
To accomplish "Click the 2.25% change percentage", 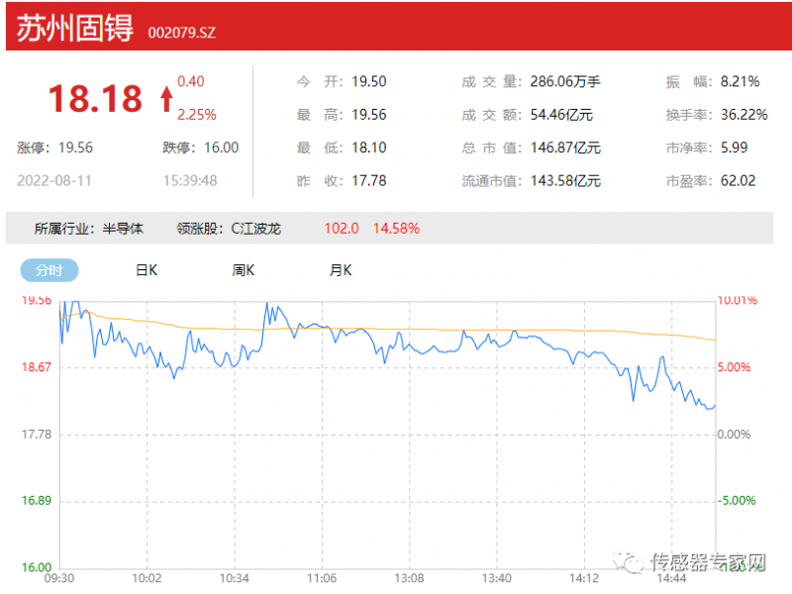I will pos(196,114).
